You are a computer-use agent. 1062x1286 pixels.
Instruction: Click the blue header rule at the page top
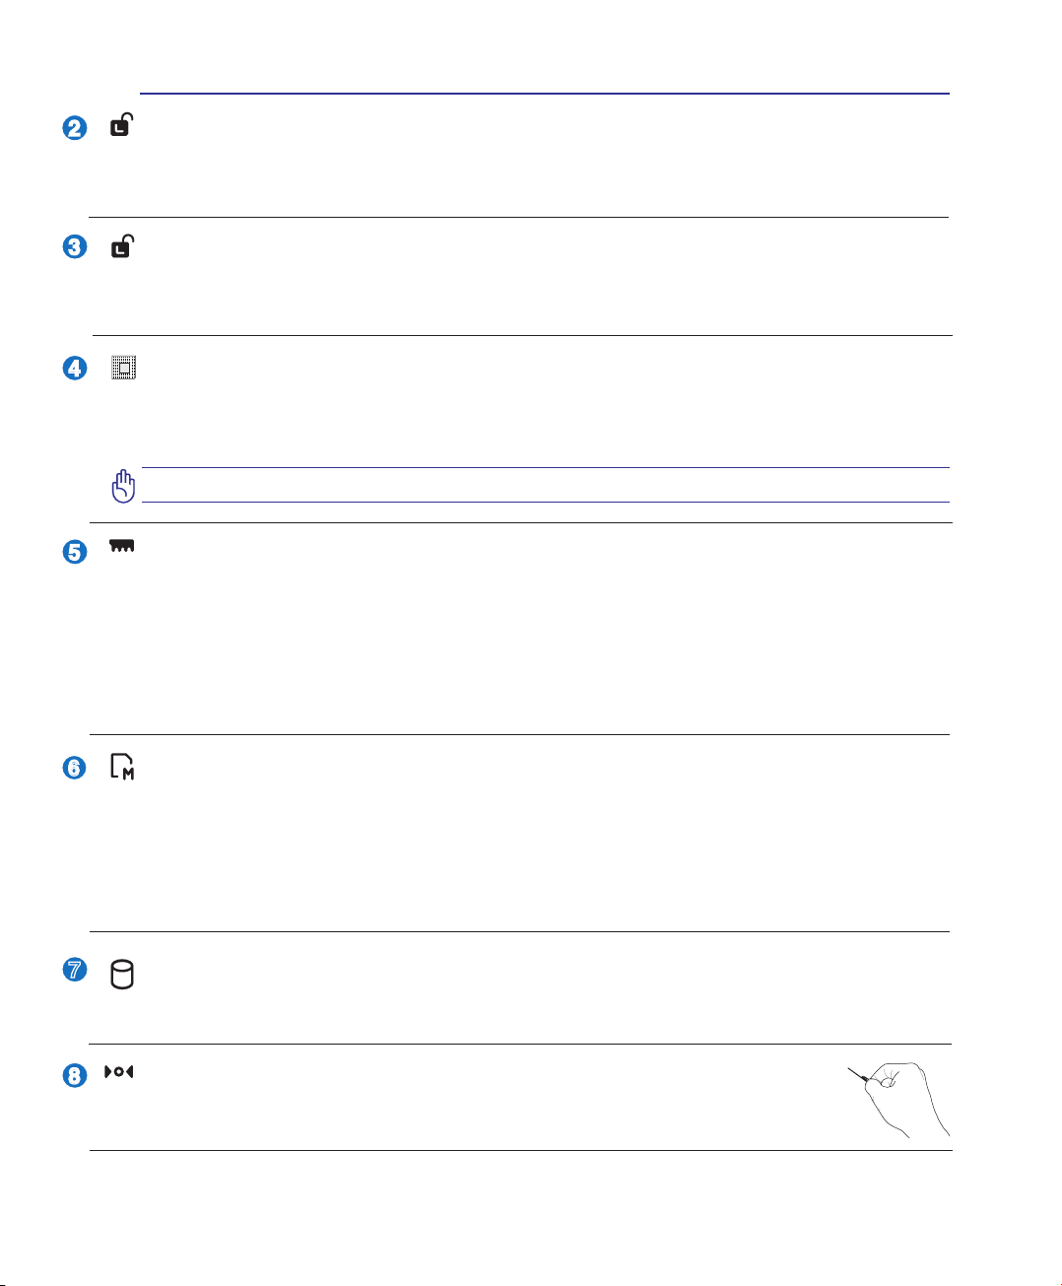coord(544,94)
